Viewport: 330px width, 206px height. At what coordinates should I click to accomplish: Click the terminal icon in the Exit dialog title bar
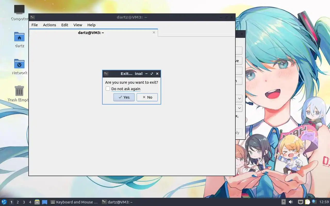[106, 74]
